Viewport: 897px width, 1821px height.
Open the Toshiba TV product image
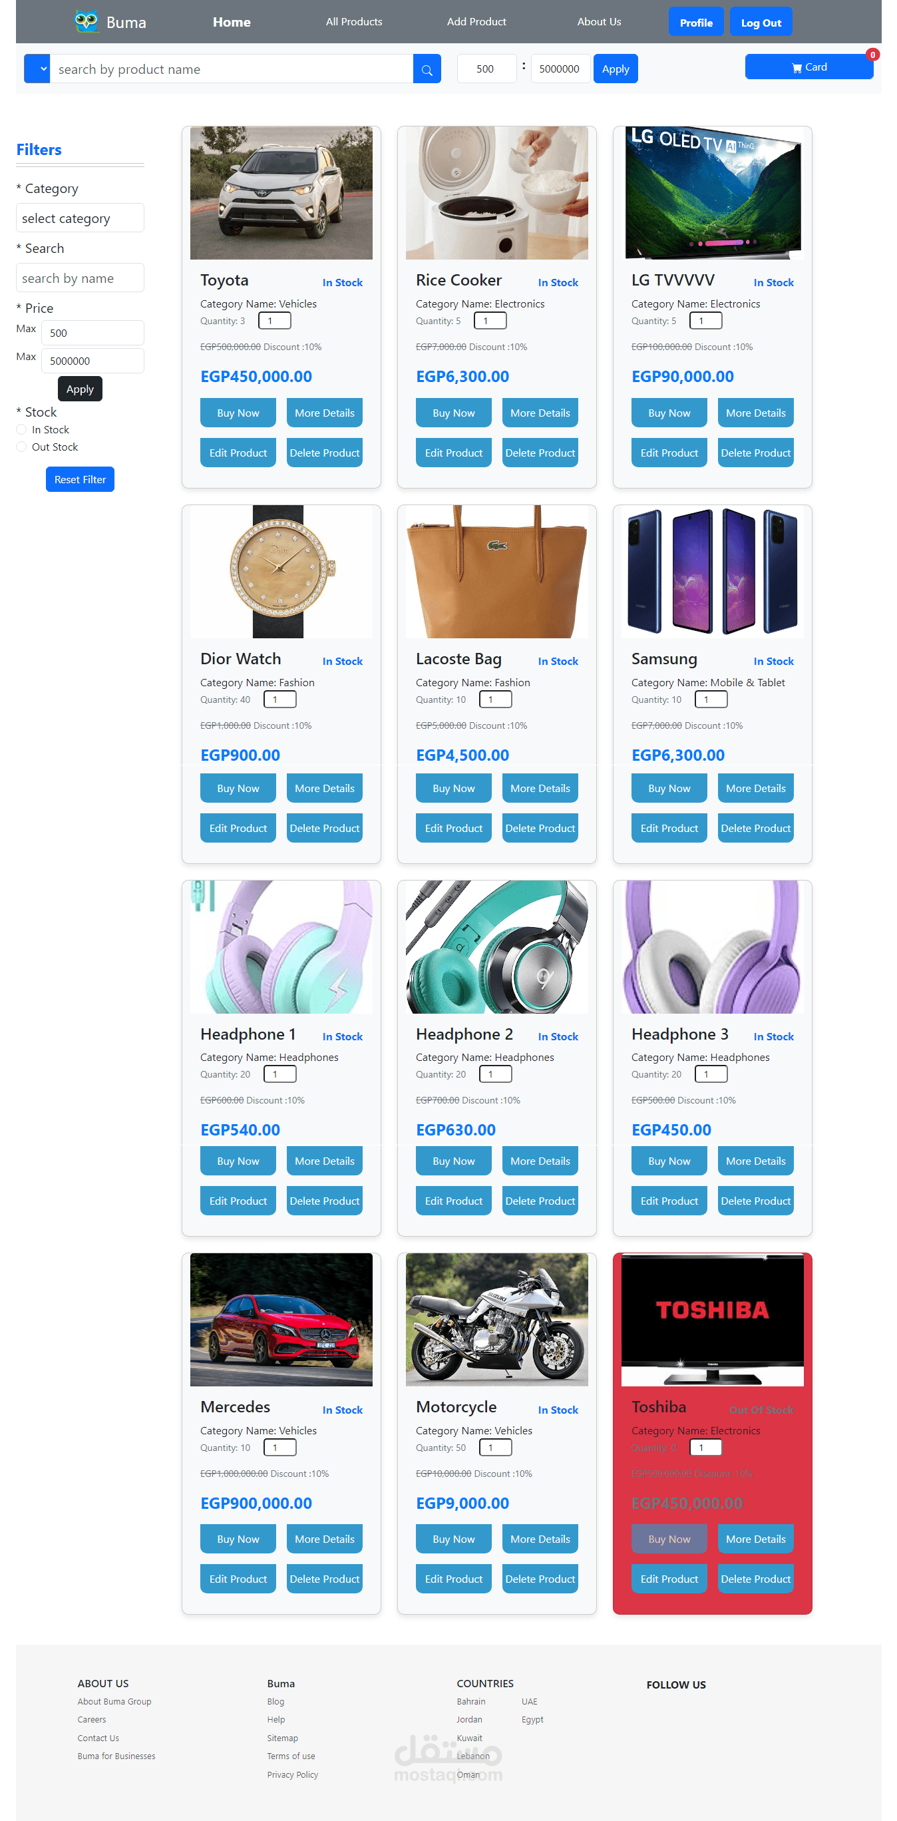coord(712,1319)
